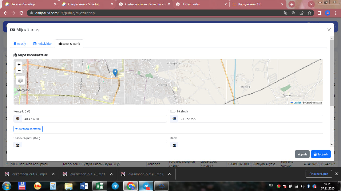This screenshot has height=191, width=341.
Task: Zoom out on the map
Action: (19, 70)
